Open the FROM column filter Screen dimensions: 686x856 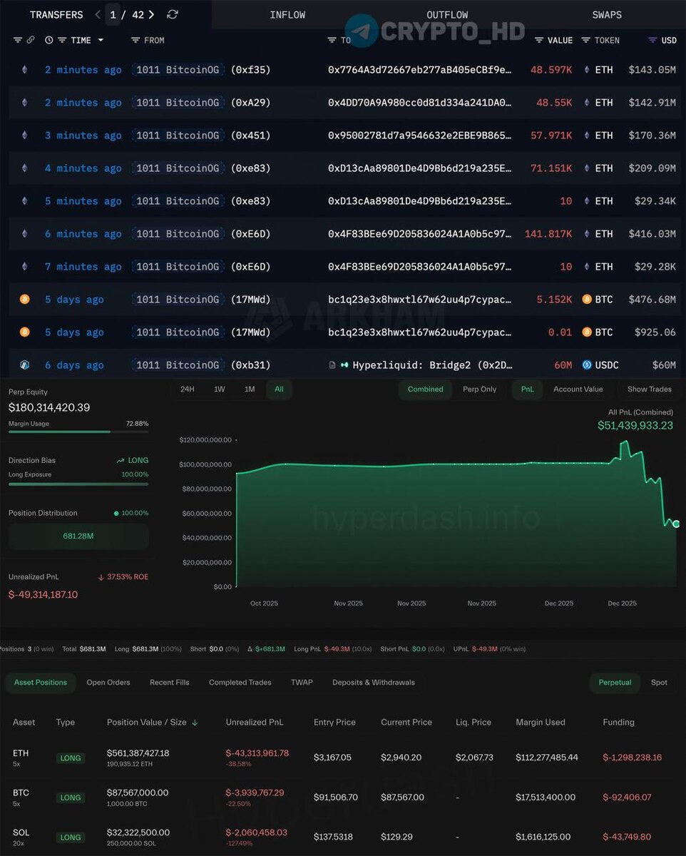tap(135, 40)
